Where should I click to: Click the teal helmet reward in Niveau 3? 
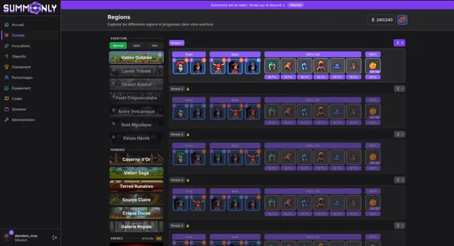[272, 157]
